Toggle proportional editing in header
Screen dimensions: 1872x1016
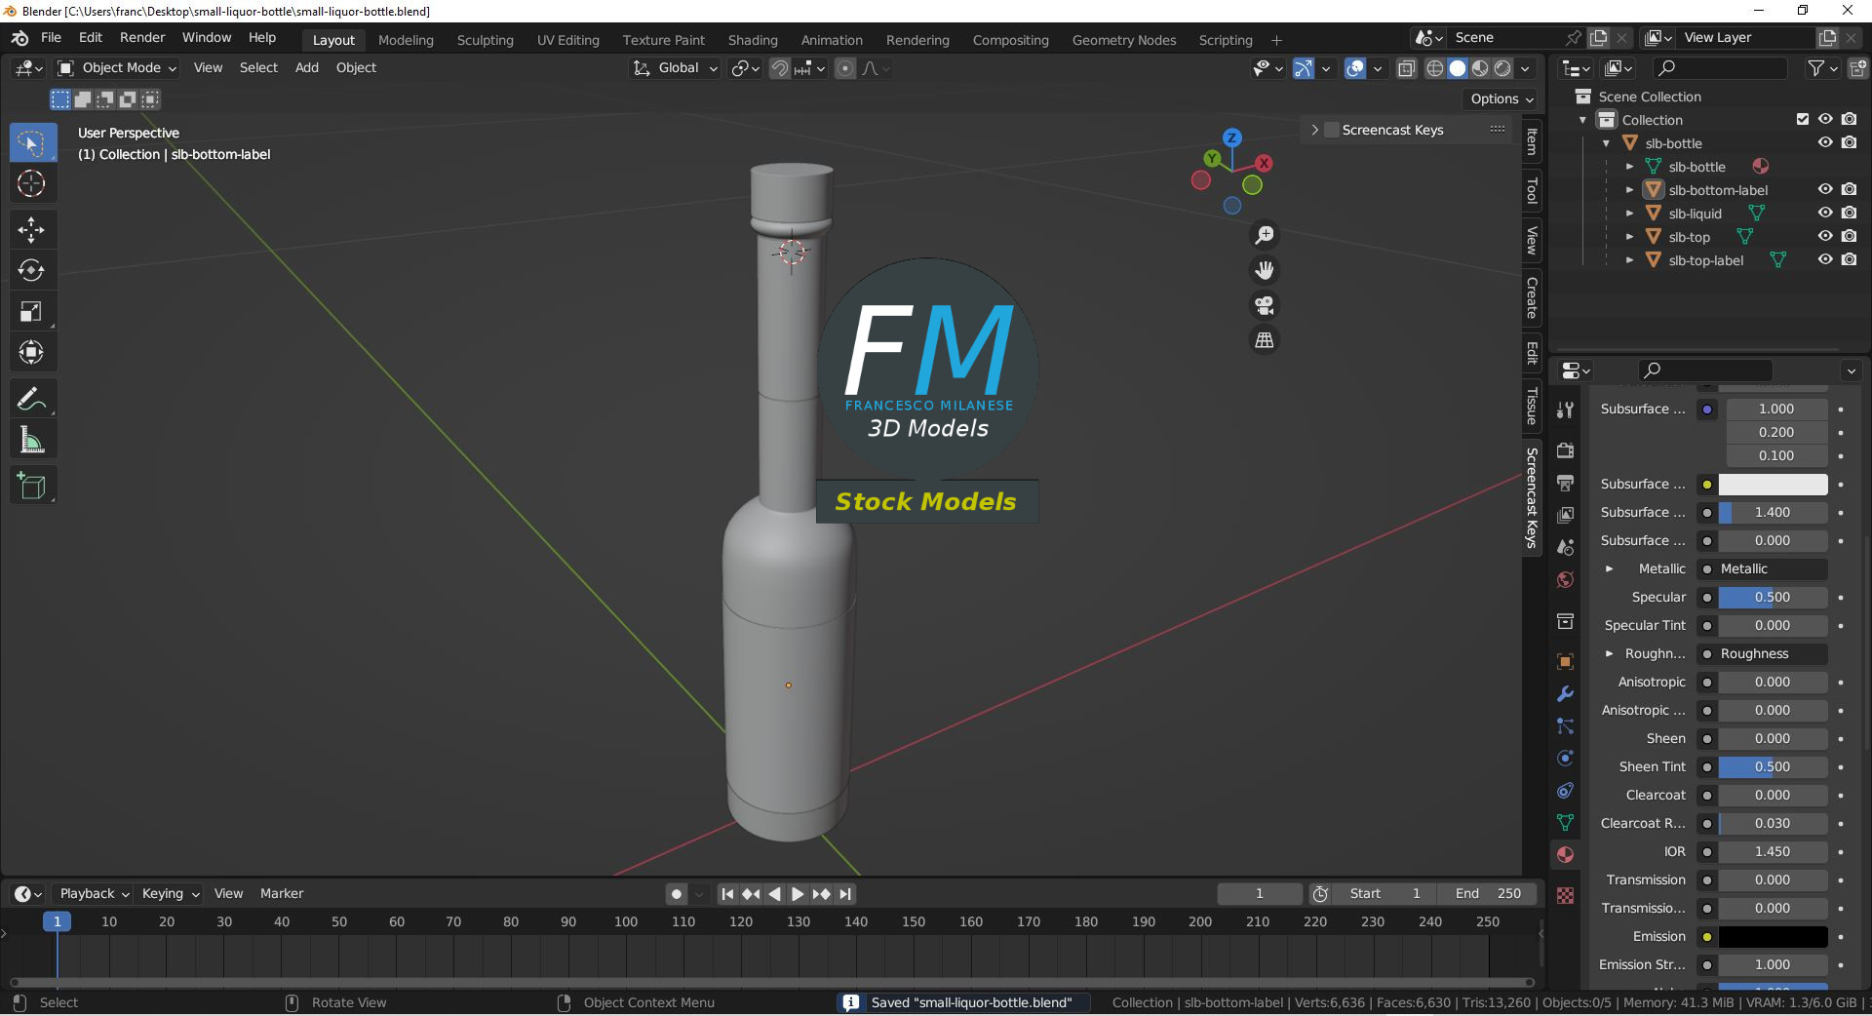(845, 68)
